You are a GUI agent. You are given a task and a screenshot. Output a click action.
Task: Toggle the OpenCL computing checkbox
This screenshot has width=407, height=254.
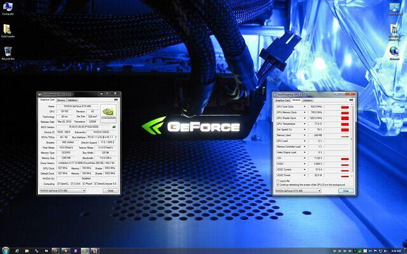coord(57,184)
